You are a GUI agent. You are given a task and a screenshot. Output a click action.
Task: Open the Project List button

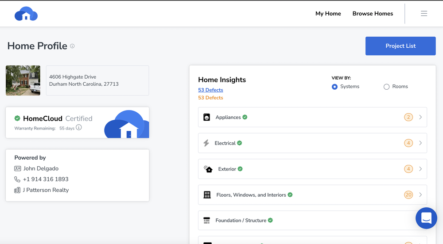[400, 46]
